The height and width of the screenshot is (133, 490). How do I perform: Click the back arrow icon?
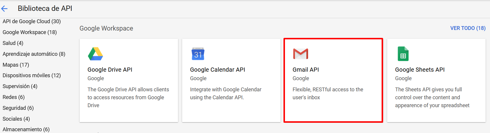click(4, 9)
